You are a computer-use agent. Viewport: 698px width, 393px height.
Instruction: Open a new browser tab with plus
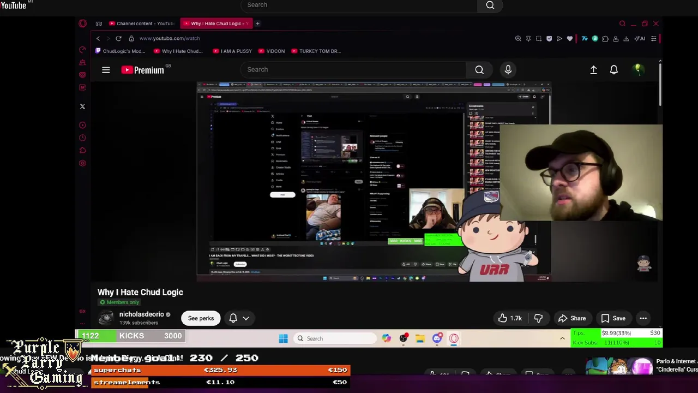tap(257, 23)
